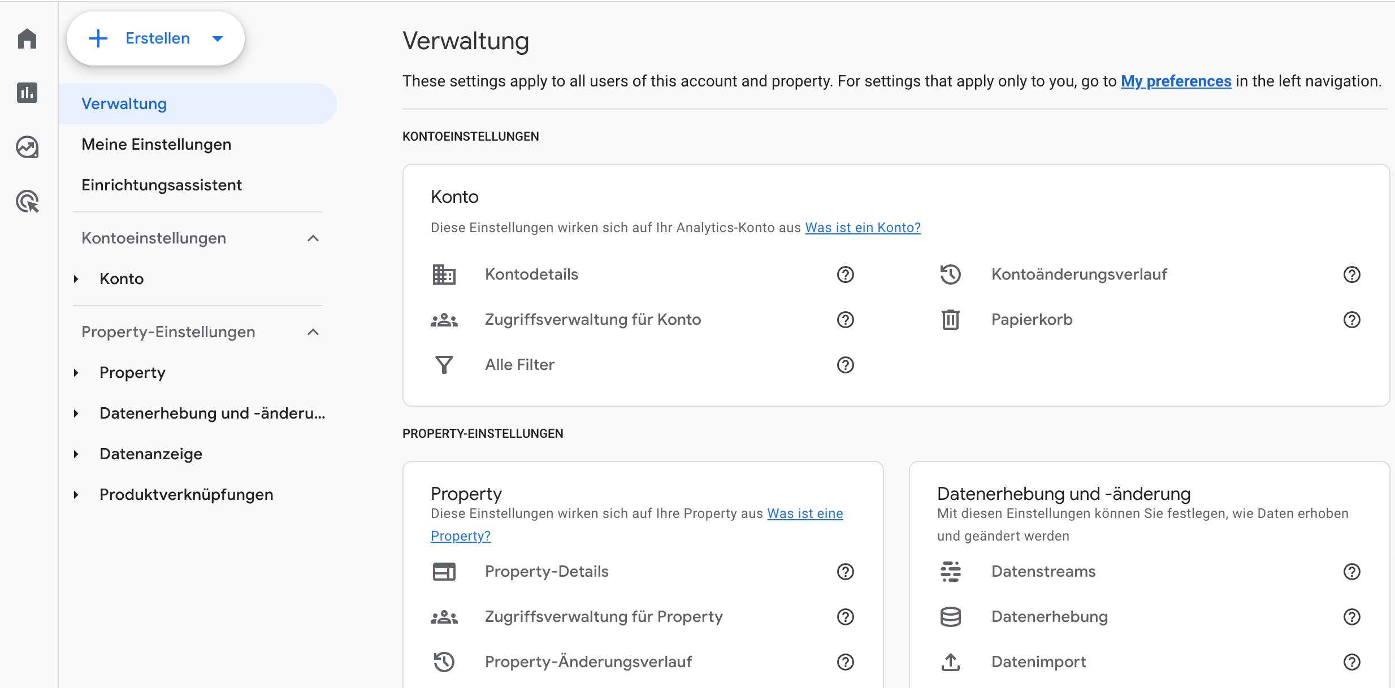Open the Explore icon in sidebar

(x=27, y=147)
